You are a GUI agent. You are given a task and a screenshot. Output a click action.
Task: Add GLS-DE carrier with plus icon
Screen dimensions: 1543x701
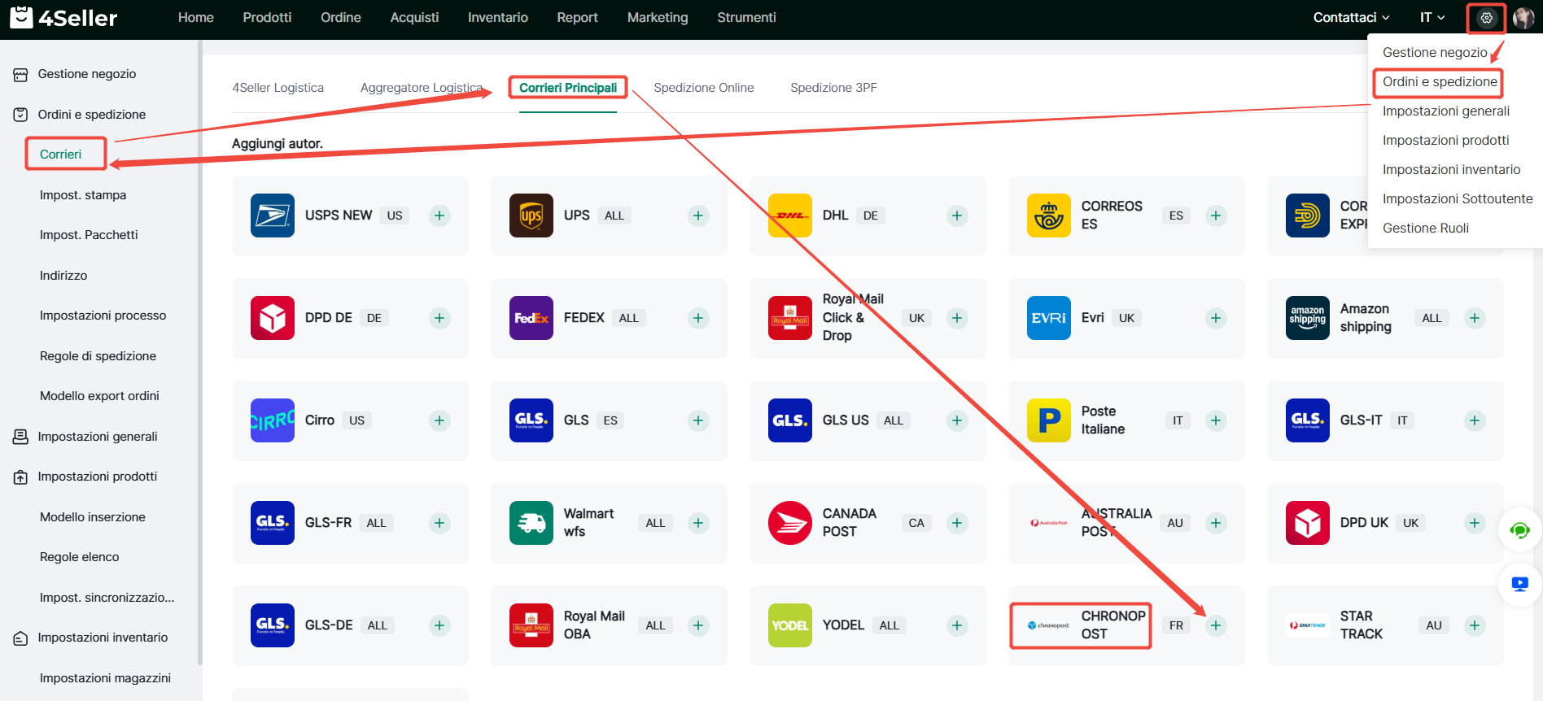pyautogui.click(x=439, y=625)
